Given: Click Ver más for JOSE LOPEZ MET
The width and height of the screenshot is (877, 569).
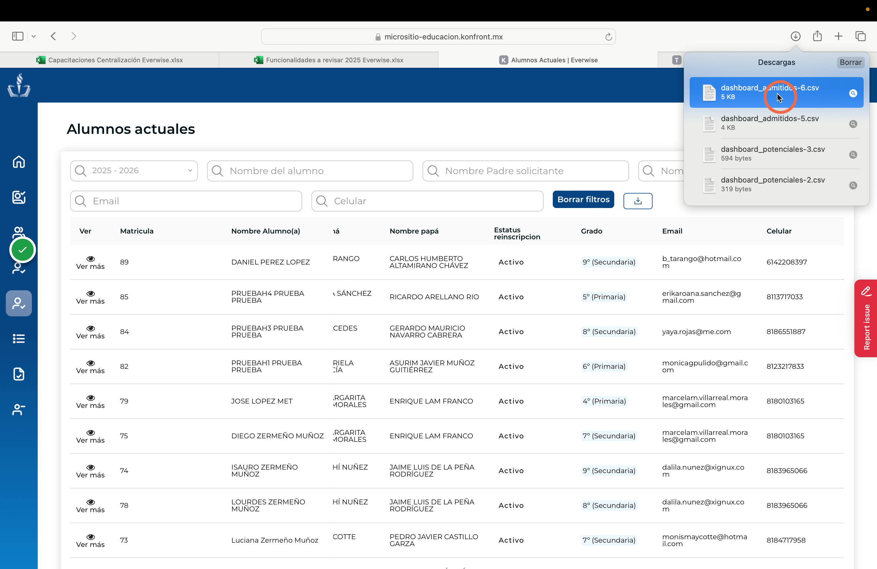Looking at the screenshot, I should point(90,402).
